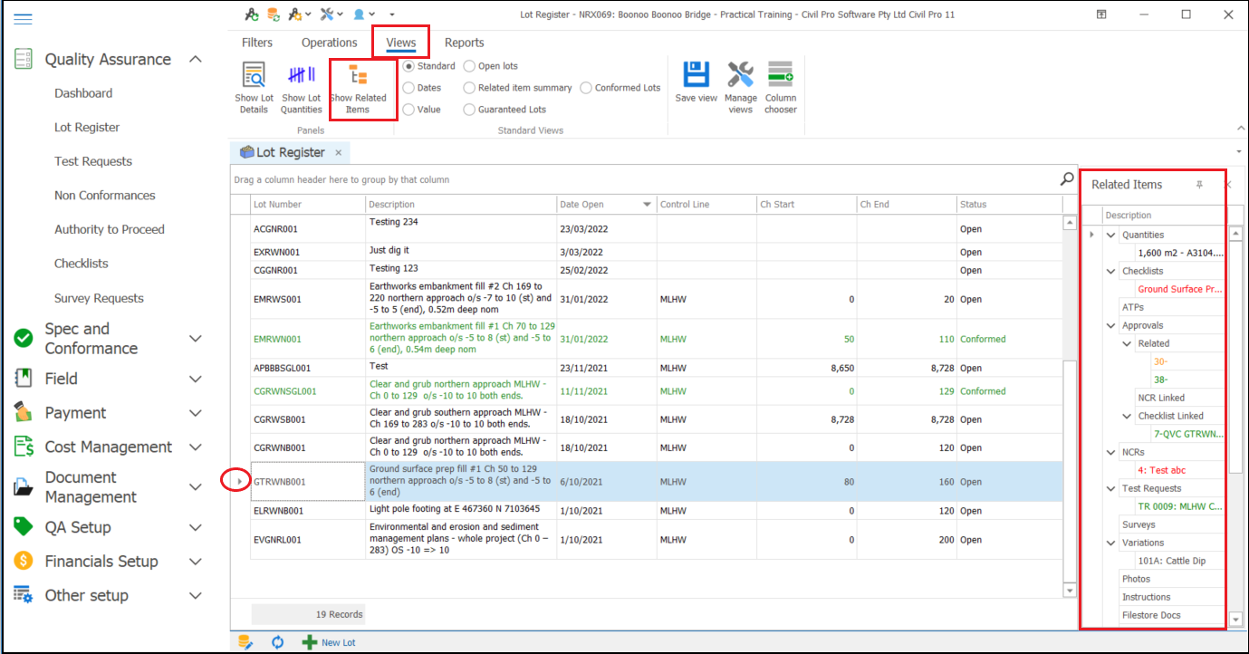Click the Financials Setup coin icon
This screenshot has width=1249, height=654.
point(24,562)
